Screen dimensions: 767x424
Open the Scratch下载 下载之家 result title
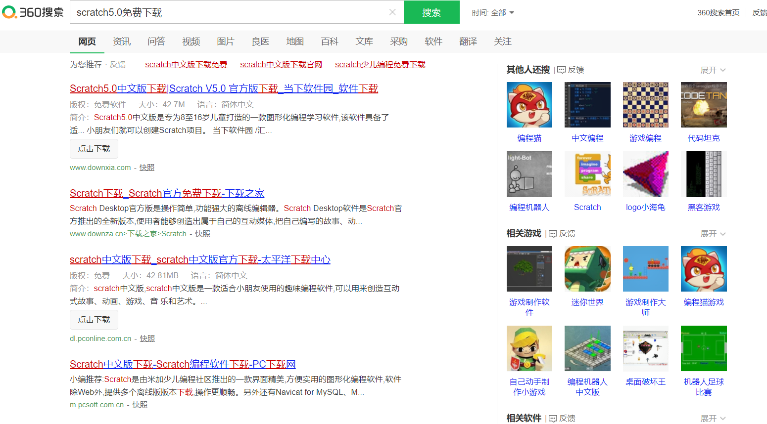[x=167, y=193]
